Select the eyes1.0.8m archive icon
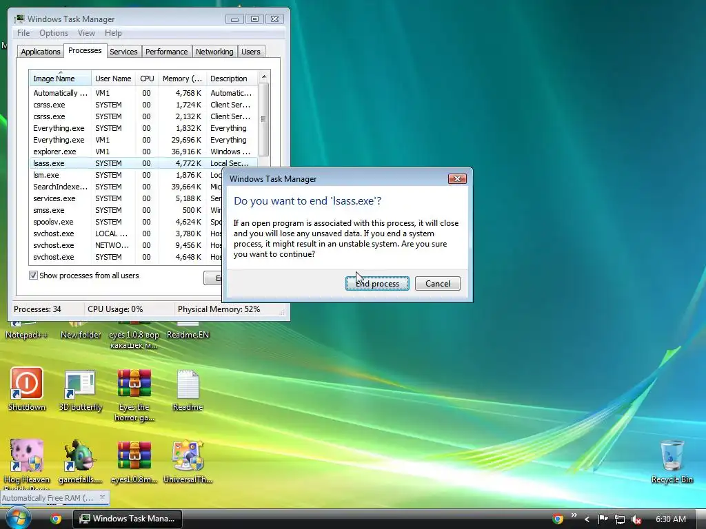Viewport: 706px width, 529px height. point(134,461)
